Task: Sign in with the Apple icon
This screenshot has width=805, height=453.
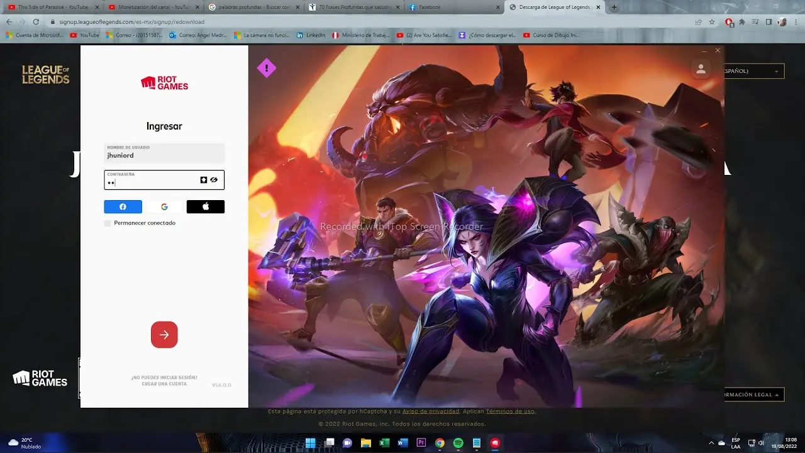Action: pyautogui.click(x=206, y=206)
